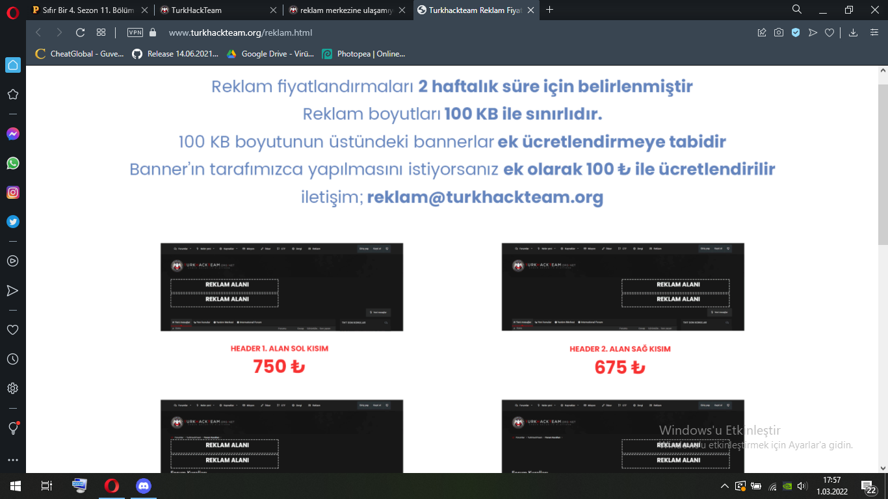Open the Downloads toolbar icon

[854, 32]
